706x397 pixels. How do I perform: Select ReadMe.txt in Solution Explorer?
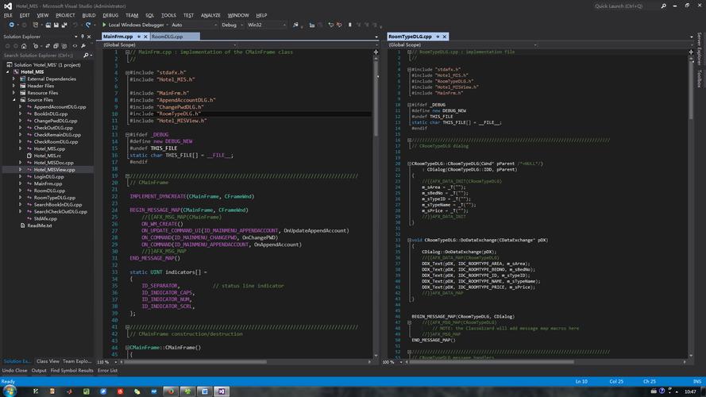(40, 225)
